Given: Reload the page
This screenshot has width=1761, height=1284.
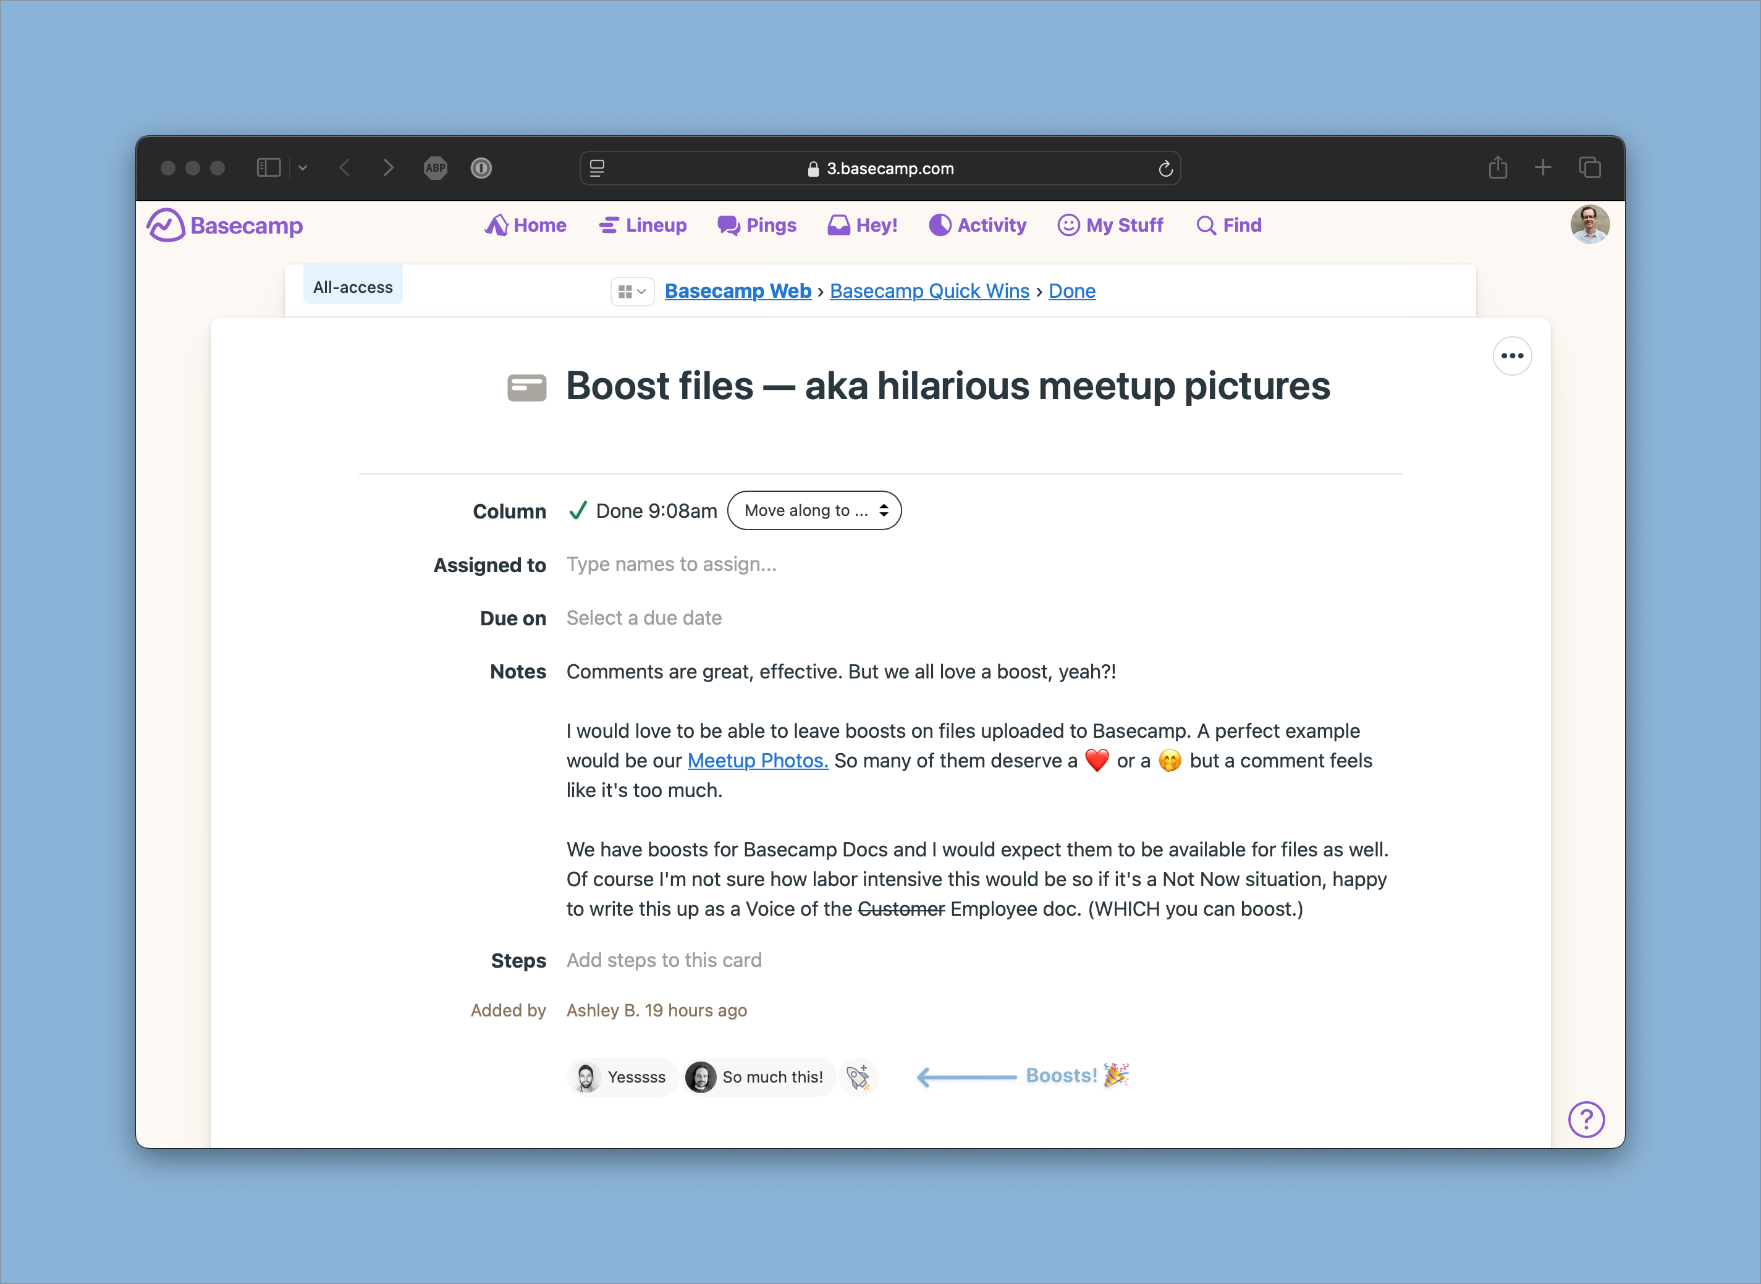Looking at the screenshot, I should [1165, 169].
